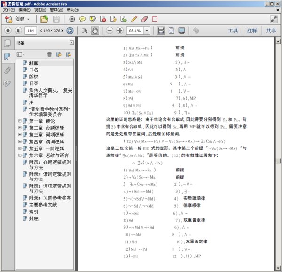
Task: Click the scrolling page display icon
Action: point(161,31)
